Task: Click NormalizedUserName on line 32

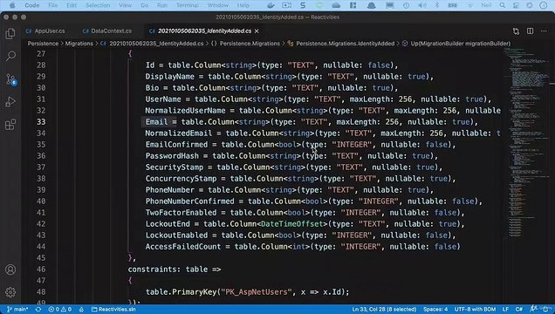Action: coord(185,111)
